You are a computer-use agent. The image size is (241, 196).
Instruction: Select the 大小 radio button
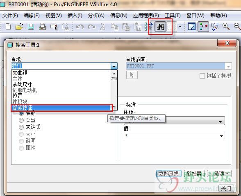21,134
